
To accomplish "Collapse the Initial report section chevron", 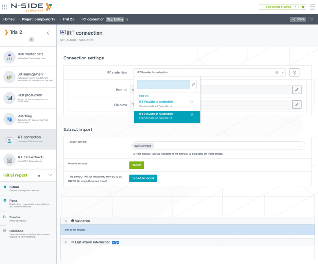I will [x=50, y=175].
